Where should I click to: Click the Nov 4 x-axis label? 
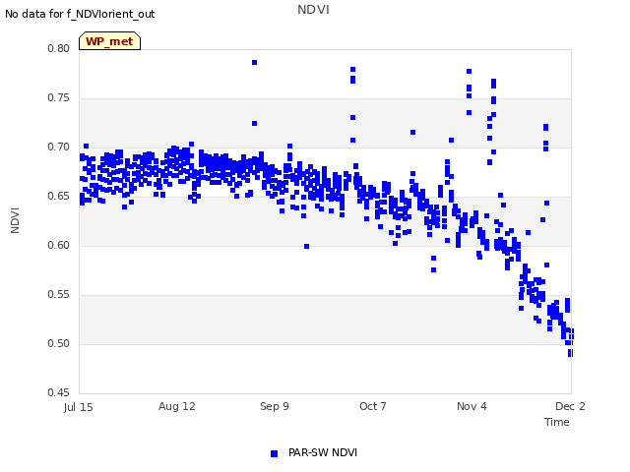point(472,406)
